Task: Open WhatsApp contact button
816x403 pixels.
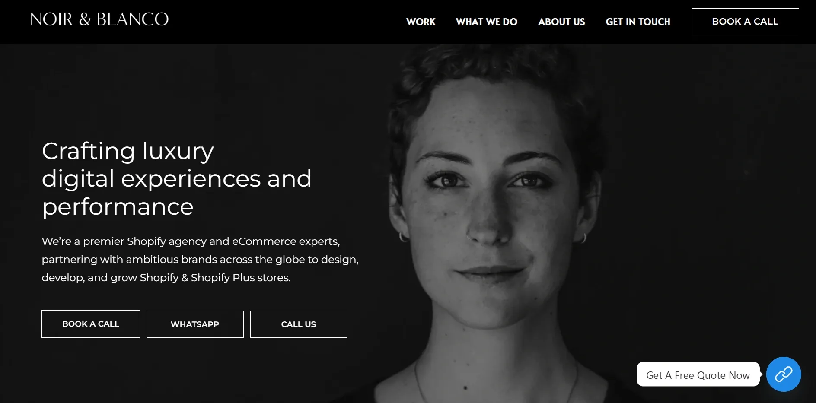Action: coord(195,324)
